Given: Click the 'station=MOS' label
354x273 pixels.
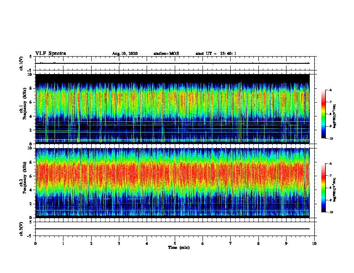Looking at the screenshot, I should tap(166, 54).
